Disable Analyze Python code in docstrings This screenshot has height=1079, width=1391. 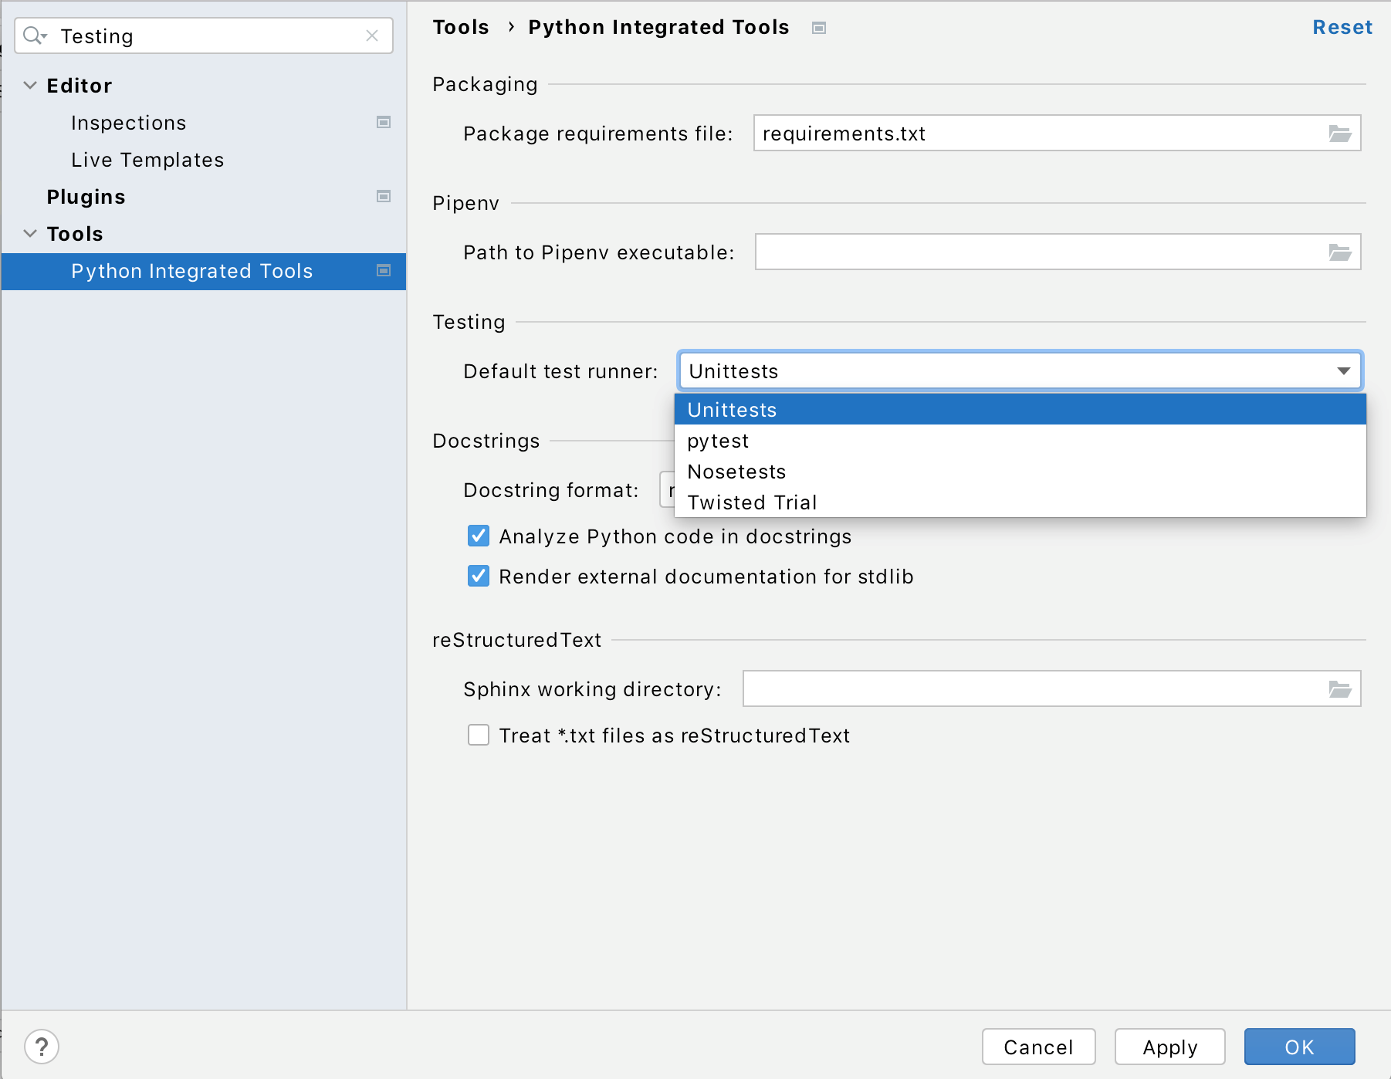479,536
